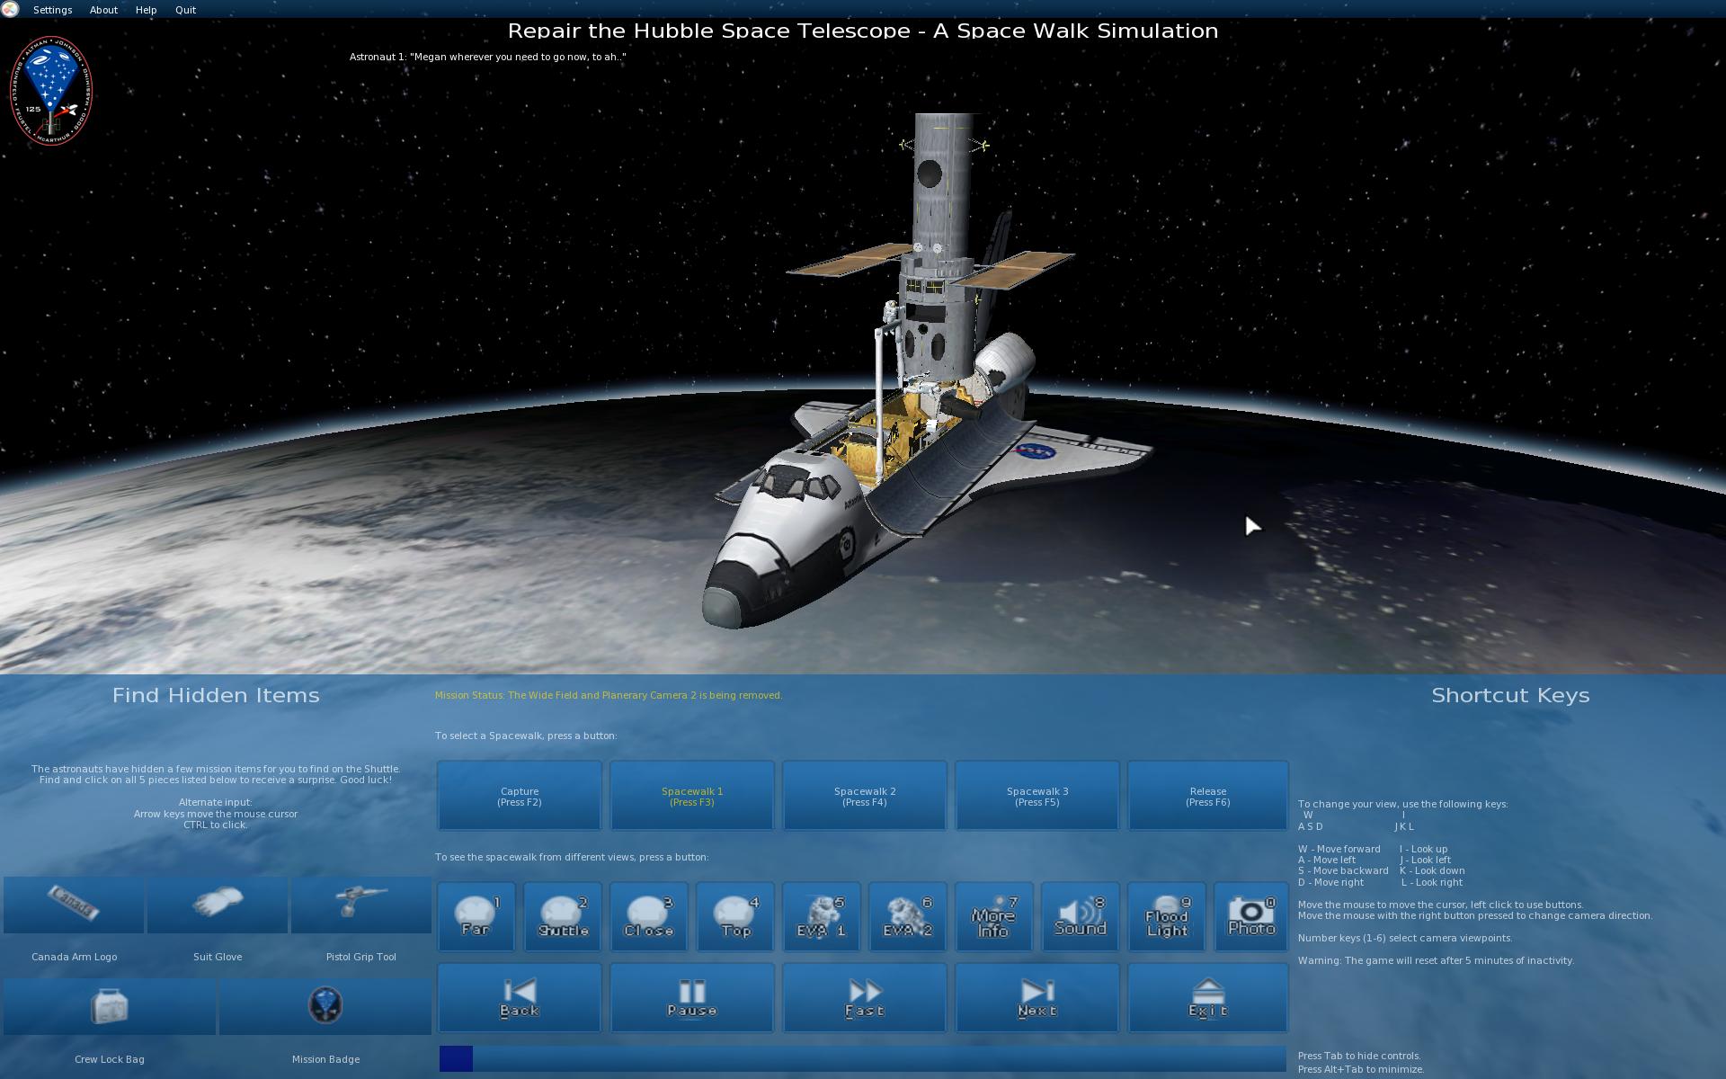
Task: Click the spacewalk progress bar
Action: coord(863,1058)
